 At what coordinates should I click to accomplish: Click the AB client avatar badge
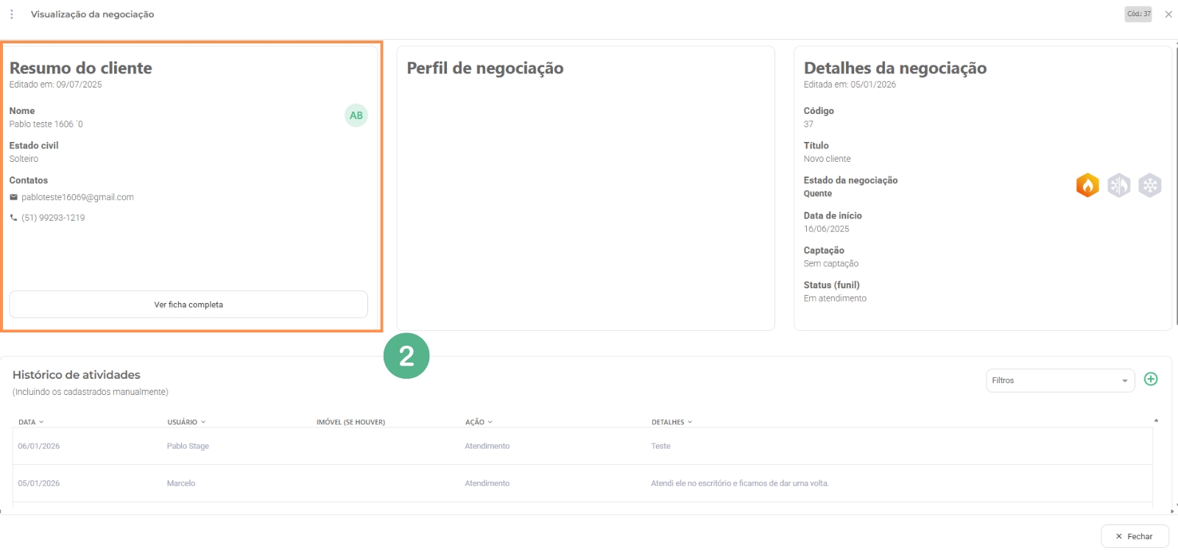(356, 115)
